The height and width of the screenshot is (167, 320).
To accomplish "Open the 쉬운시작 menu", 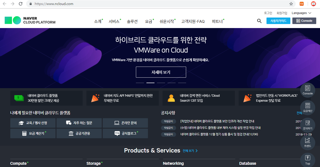I will (x=167, y=22).
